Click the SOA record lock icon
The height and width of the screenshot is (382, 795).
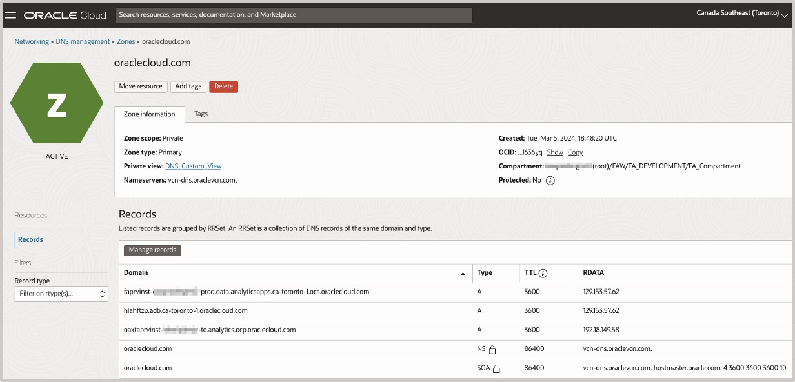496,369
